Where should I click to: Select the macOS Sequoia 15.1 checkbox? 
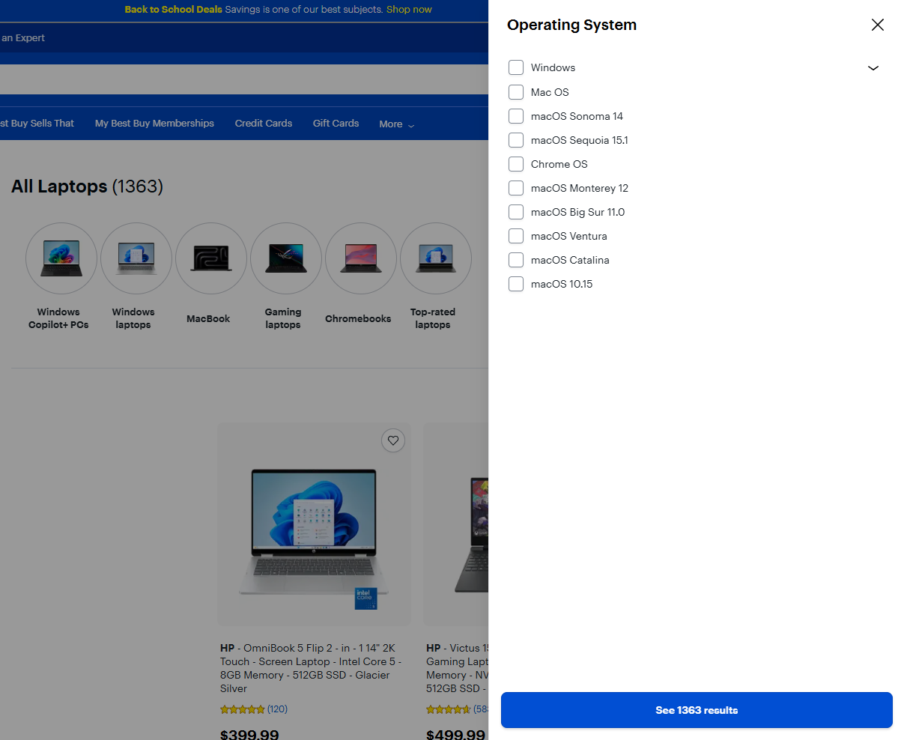tap(516, 140)
